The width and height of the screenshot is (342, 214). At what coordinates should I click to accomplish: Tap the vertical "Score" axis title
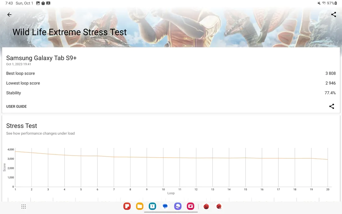[4, 168]
